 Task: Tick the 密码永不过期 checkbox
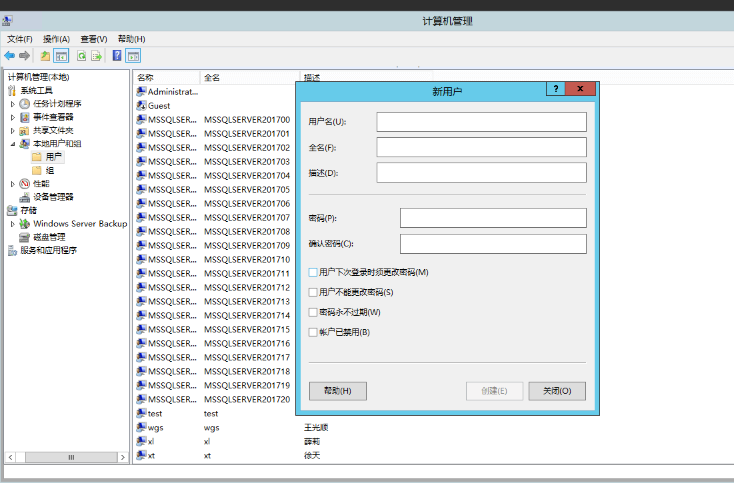[x=313, y=312]
